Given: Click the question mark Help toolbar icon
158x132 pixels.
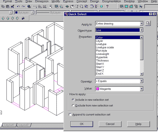Looking at the screenshot, I should point(107,6).
